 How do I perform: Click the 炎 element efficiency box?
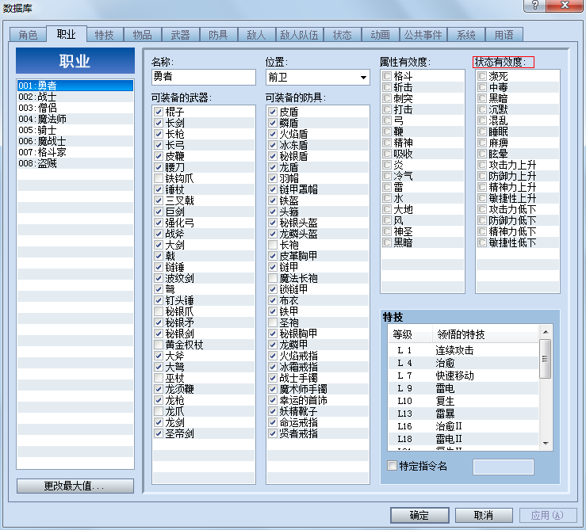click(x=387, y=165)
